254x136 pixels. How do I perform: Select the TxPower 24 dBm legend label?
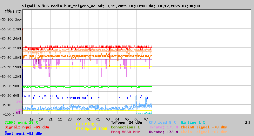click(x=126, y=122)
